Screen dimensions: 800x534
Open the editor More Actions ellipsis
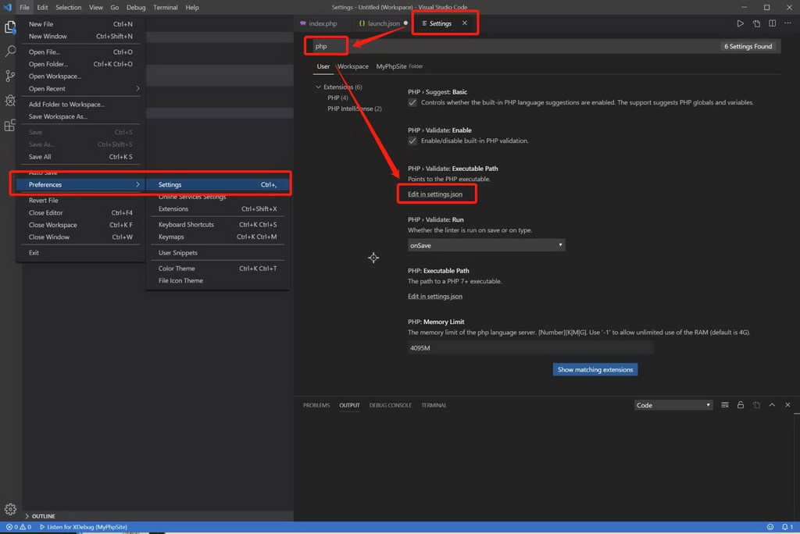pos(787,23)
